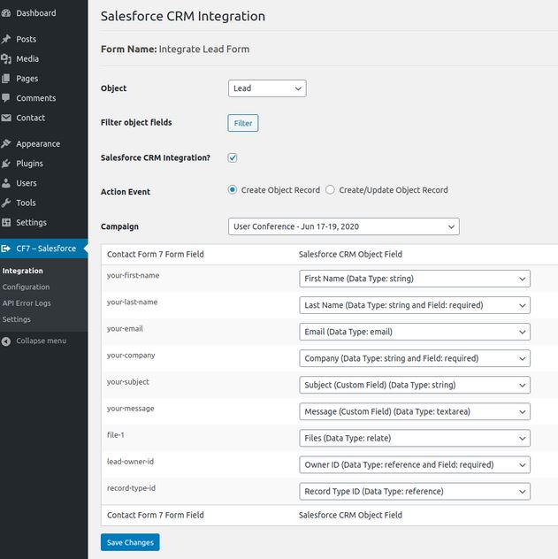Click the Pages icon in sidebar
This screenshot has height=559, width=558.
5,79
